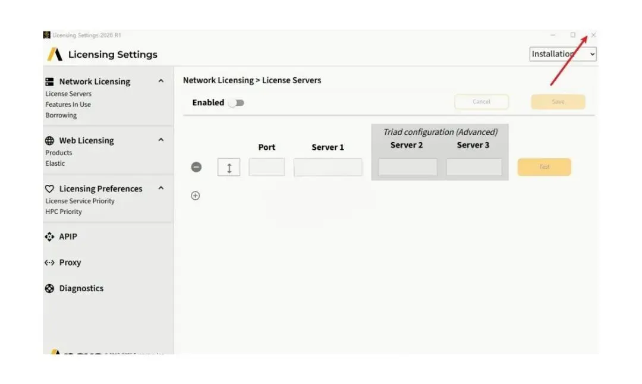
Task: Open the APIP section icon
Action: pos(49,237)
